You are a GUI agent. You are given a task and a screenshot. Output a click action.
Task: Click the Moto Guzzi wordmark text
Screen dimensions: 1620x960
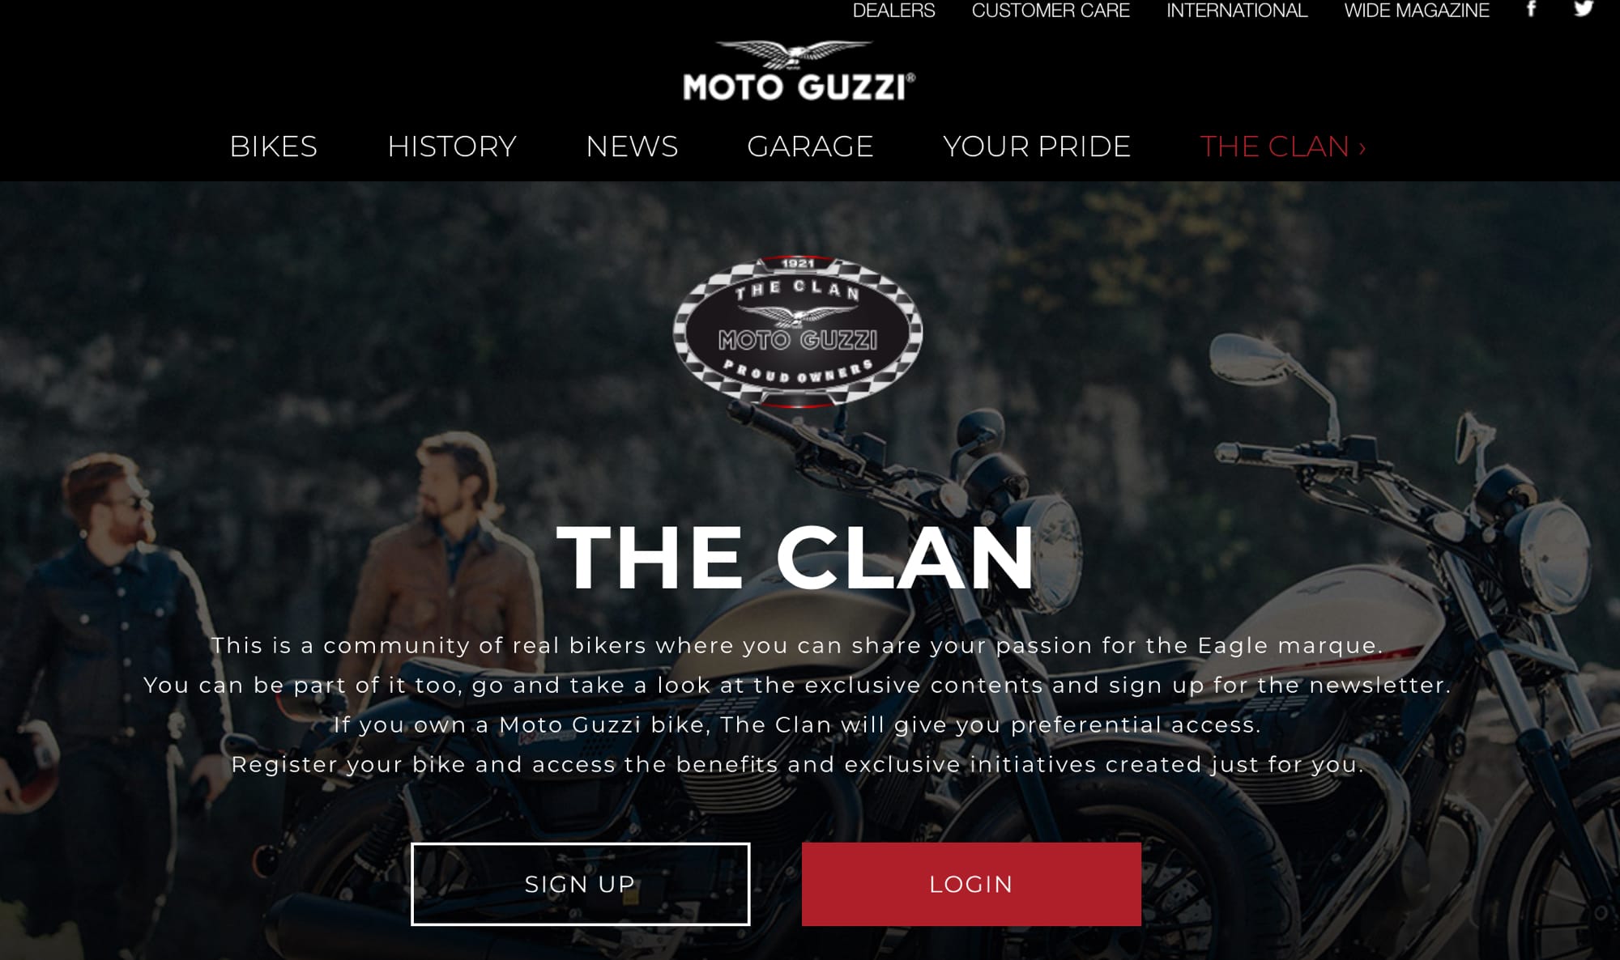[799, 87]
